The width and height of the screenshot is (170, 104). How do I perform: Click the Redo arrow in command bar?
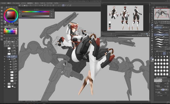click(x=33, y=5)
